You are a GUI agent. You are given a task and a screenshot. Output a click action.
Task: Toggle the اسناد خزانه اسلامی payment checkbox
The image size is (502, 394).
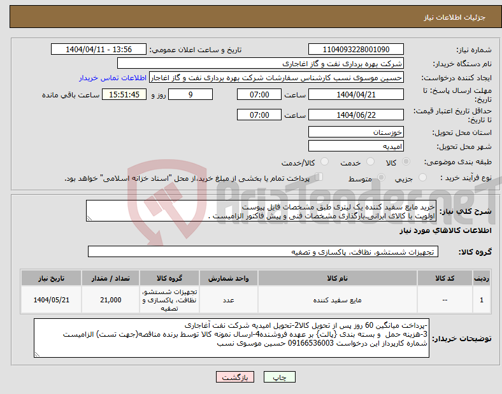point(319,177)
